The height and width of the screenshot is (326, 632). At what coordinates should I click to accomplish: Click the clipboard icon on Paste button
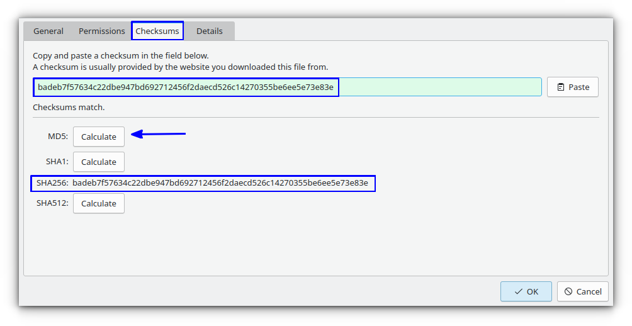[560, 87]
